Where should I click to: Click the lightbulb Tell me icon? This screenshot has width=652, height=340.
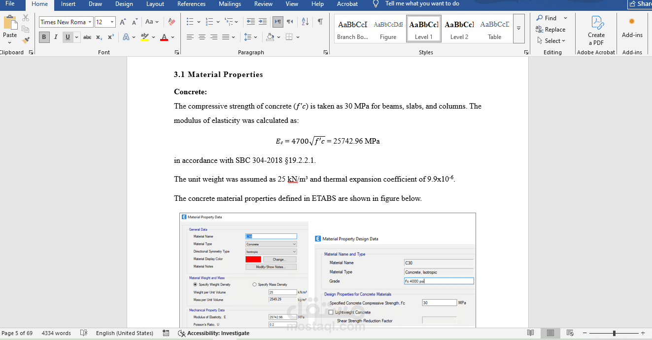pyautogui.click(x=376, y=4)
